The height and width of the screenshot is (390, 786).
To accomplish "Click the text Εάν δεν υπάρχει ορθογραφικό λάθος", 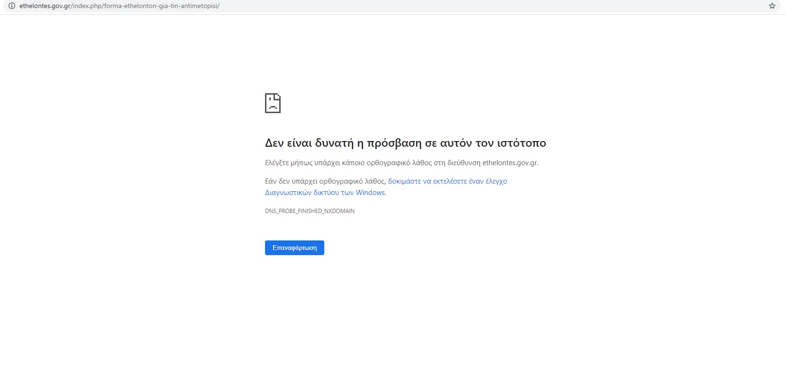I will [325, 181].
